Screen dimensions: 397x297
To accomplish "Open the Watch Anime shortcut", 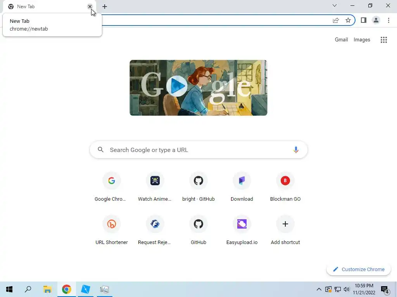I will pyautogui.click(x=155, y=188).
